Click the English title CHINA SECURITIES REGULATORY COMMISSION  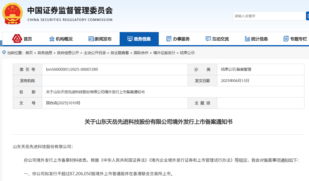pos(70,20)
